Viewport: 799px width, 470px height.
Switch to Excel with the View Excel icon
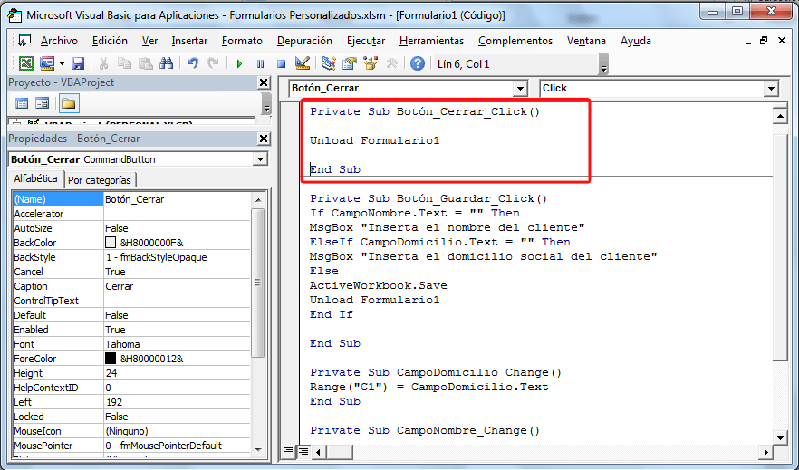[26, 63]
